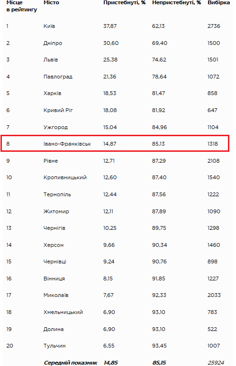
Task: Click the total sample value 25924
Action: point(216,363)
